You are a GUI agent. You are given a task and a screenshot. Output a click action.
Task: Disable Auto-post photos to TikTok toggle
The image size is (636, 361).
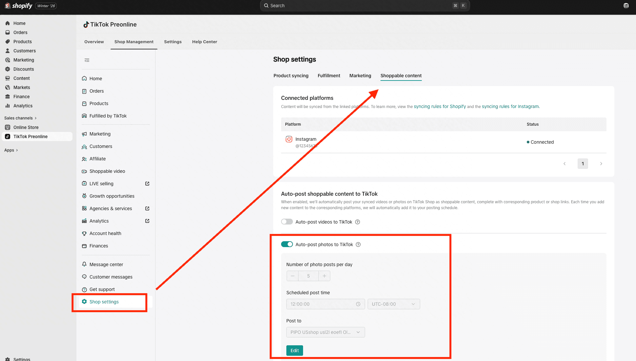click(x=287, y=244)
